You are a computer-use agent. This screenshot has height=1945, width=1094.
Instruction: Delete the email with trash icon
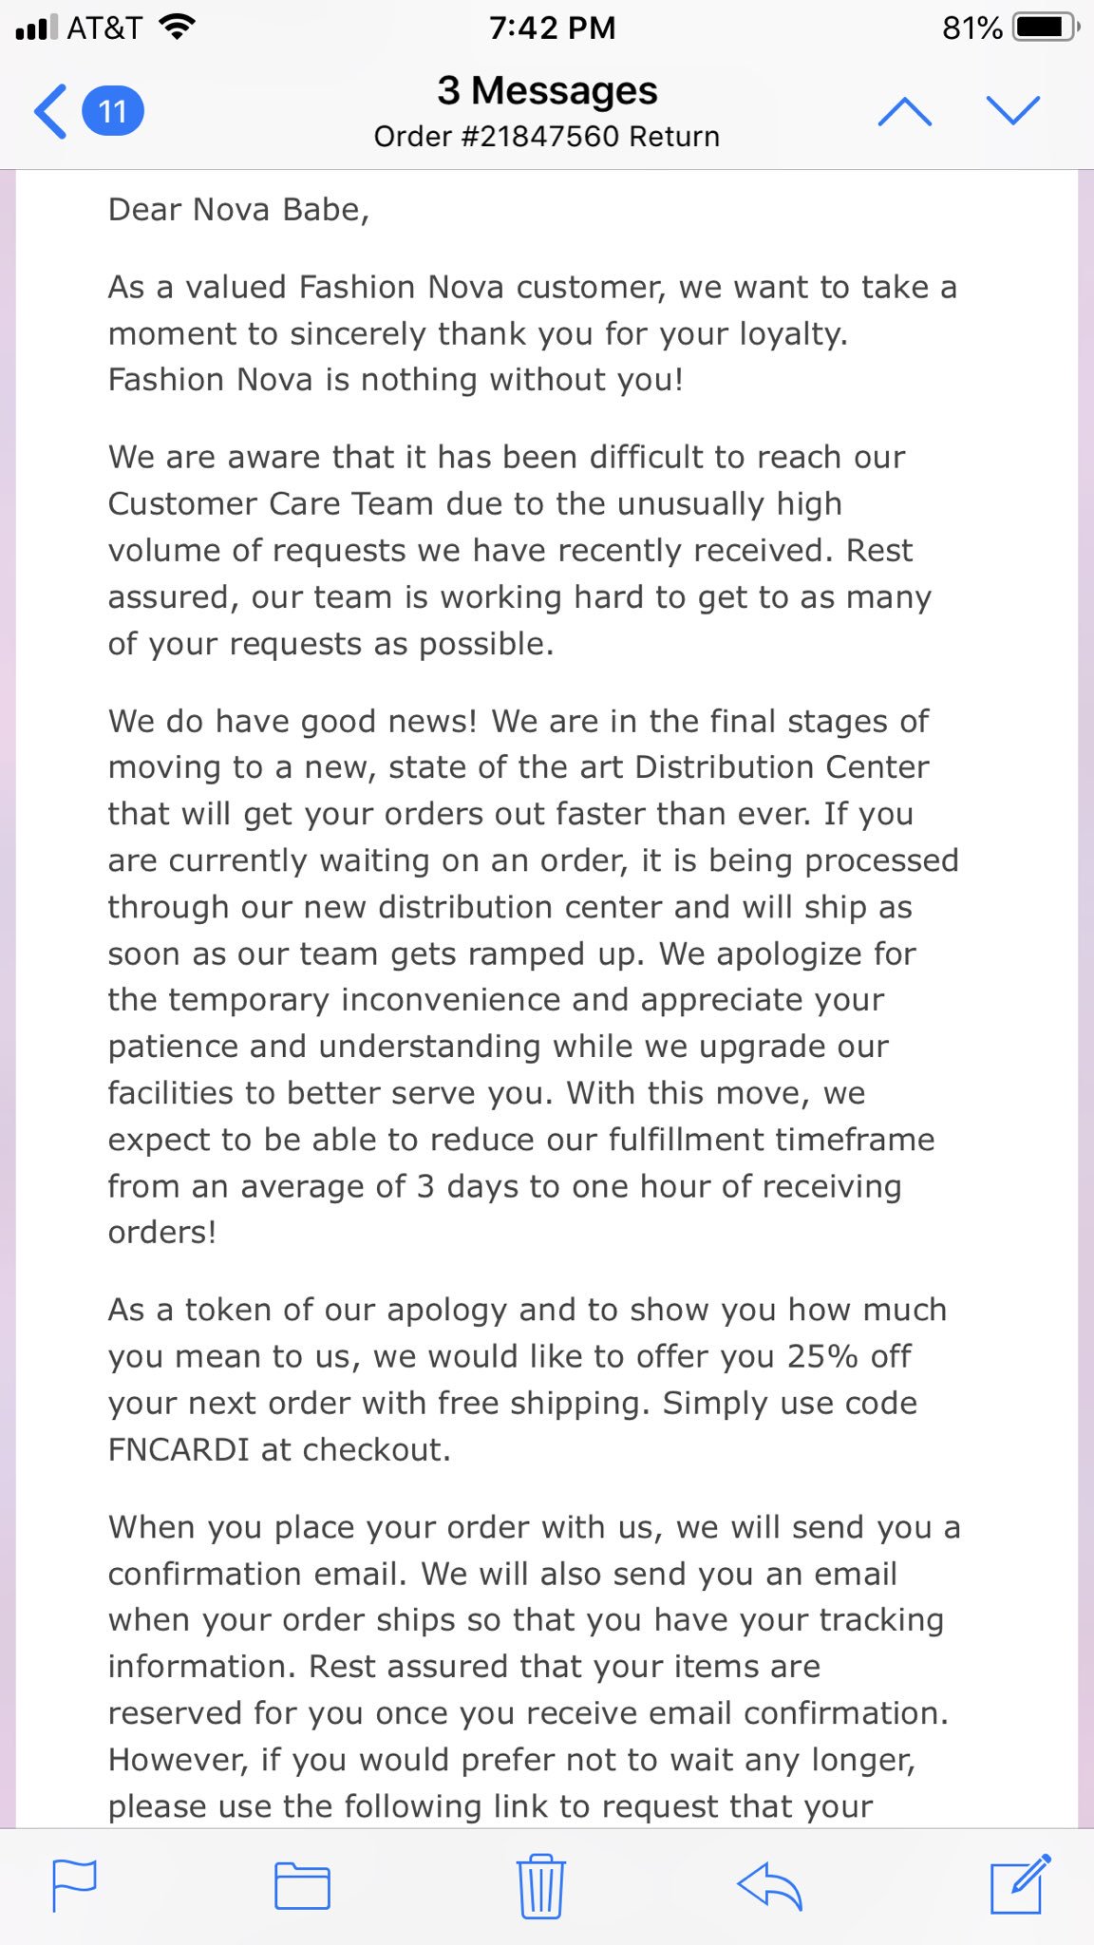point(541,1885)
